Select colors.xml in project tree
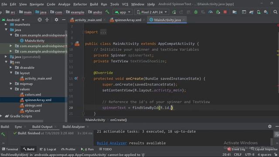Screen dimensions: 279x157 click(x=33, y=95)
